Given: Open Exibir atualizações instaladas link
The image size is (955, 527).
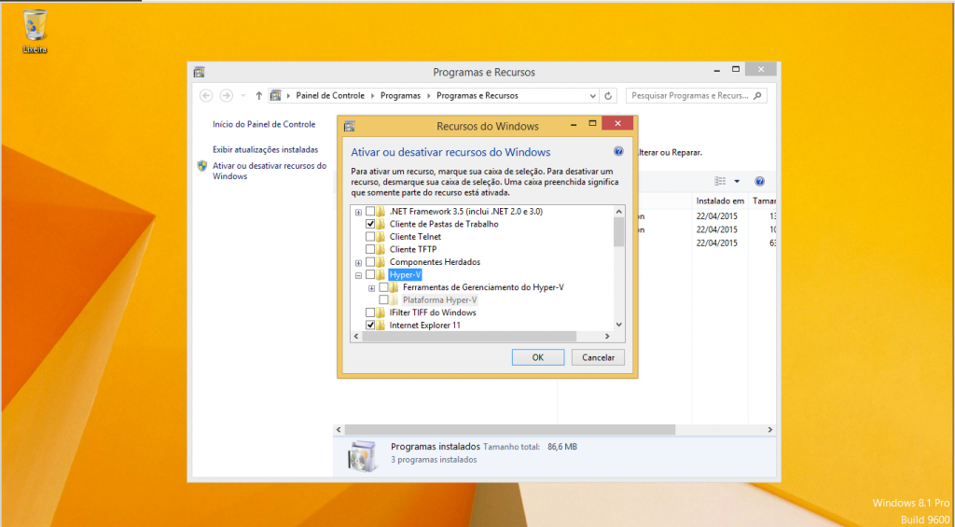Looking at the screenshot, I should 265,149.
